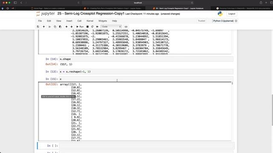Open the browser share menu
Viewport: 273px width, 153px height.
(261, 3)
